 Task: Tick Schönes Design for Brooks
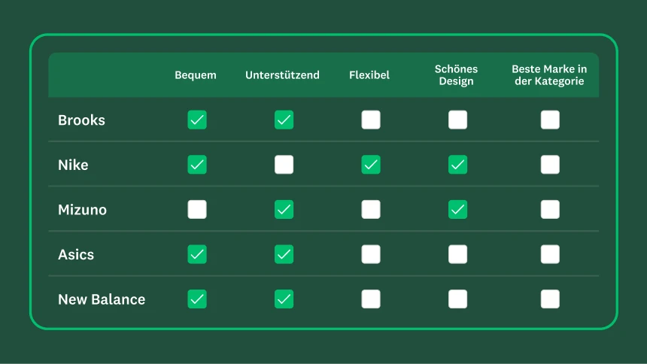tap(457, 120)
